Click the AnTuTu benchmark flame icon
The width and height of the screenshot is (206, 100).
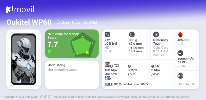tap(180, 34)
